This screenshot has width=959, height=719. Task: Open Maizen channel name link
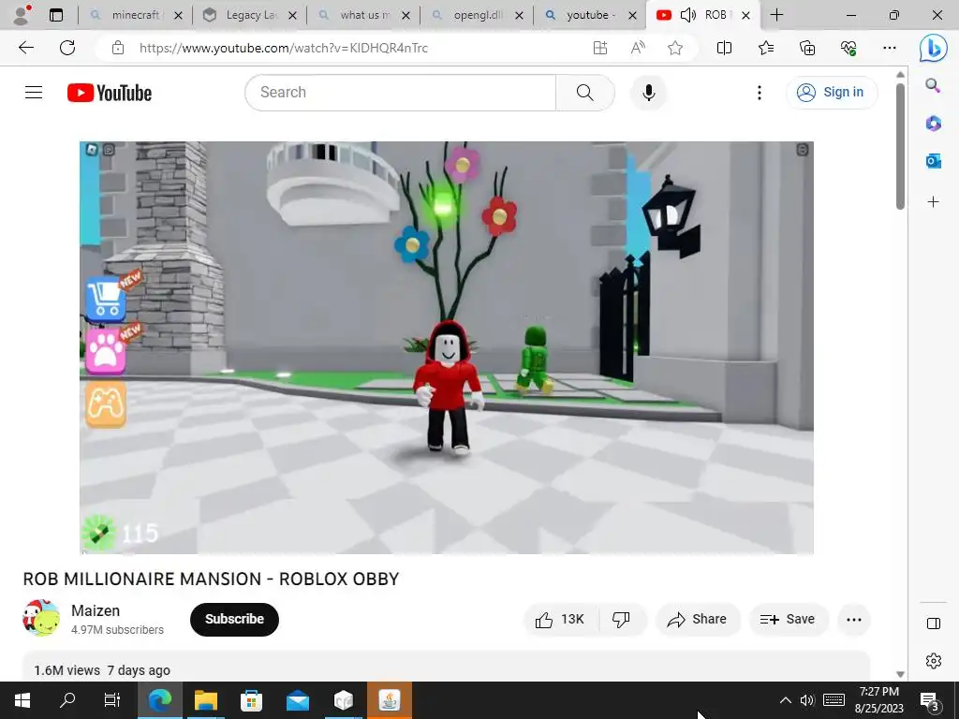(96, 610)
